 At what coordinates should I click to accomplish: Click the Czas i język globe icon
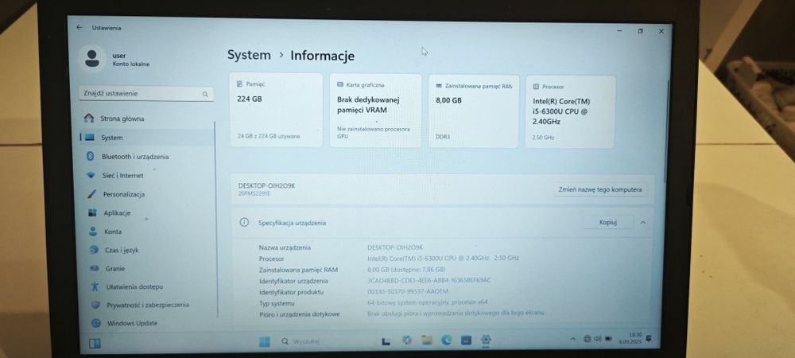tap(94, 250)
